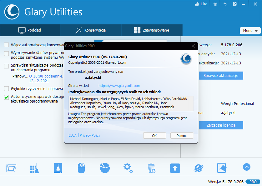Open the skins shirt icon
This screenshot has height=186, width=262.
215,4
